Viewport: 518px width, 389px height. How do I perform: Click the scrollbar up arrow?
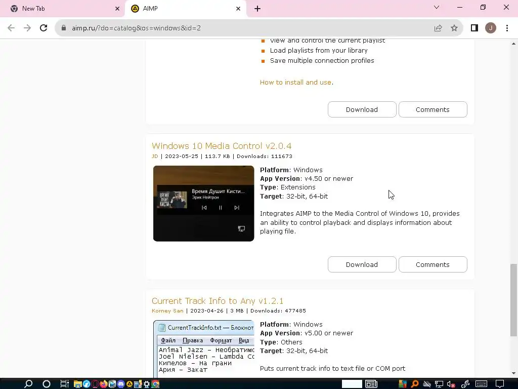[513, 44]
